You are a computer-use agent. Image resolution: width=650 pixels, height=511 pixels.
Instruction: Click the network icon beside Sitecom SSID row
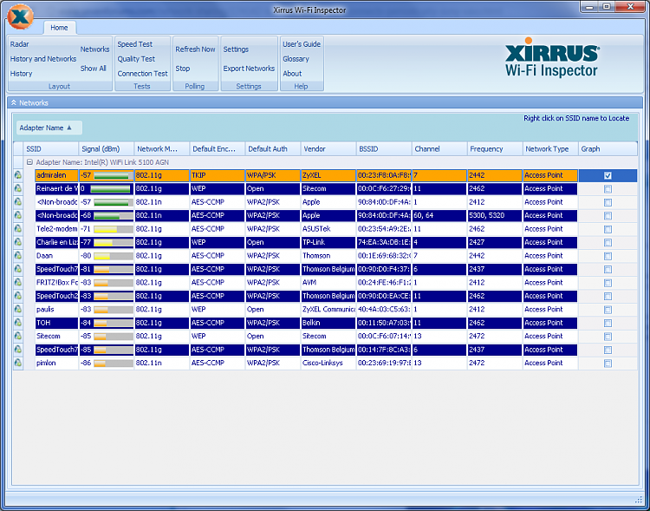[18, 336]
